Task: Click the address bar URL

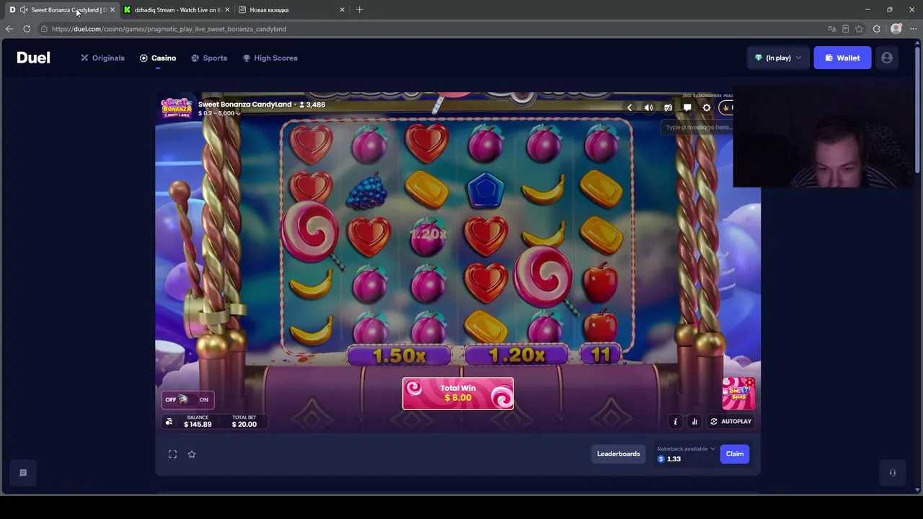Action: (169, 29)
